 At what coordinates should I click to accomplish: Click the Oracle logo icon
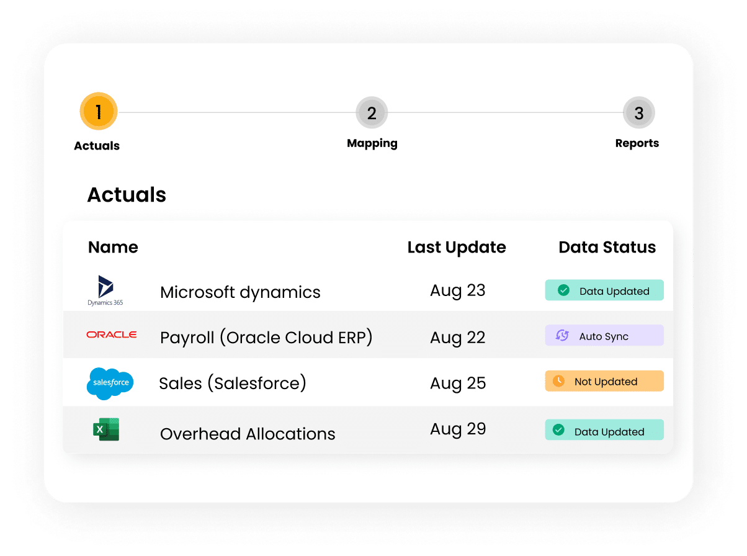point(112,334)
